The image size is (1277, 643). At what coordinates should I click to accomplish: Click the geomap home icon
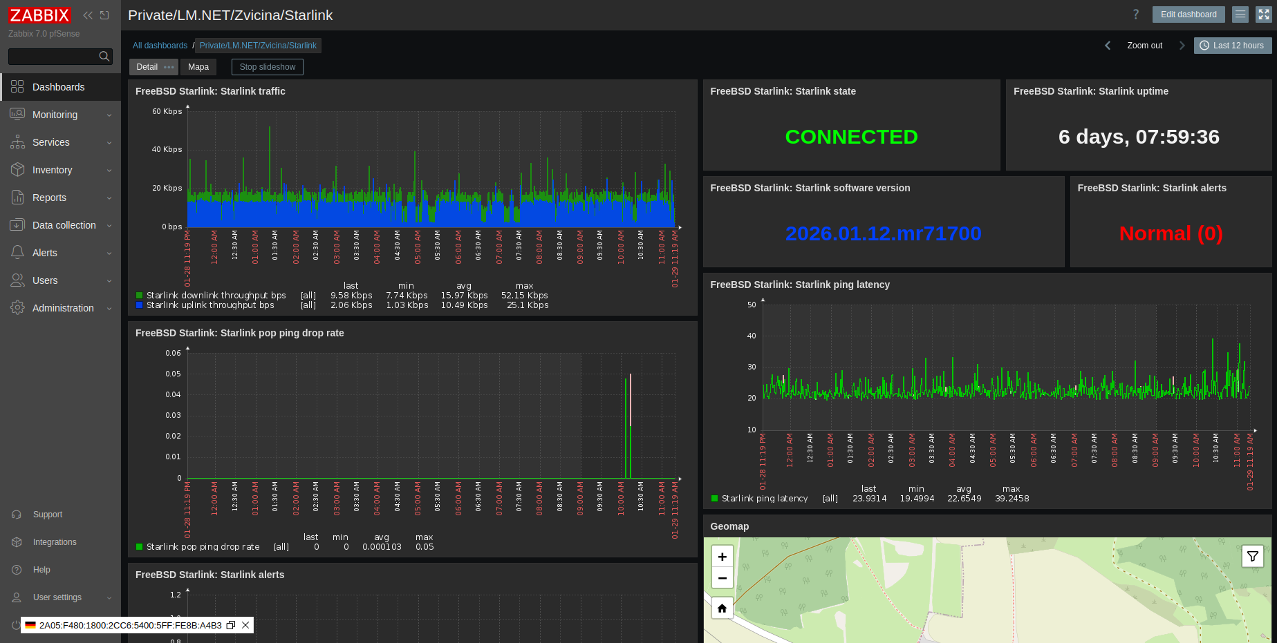(x=722, y=608)
